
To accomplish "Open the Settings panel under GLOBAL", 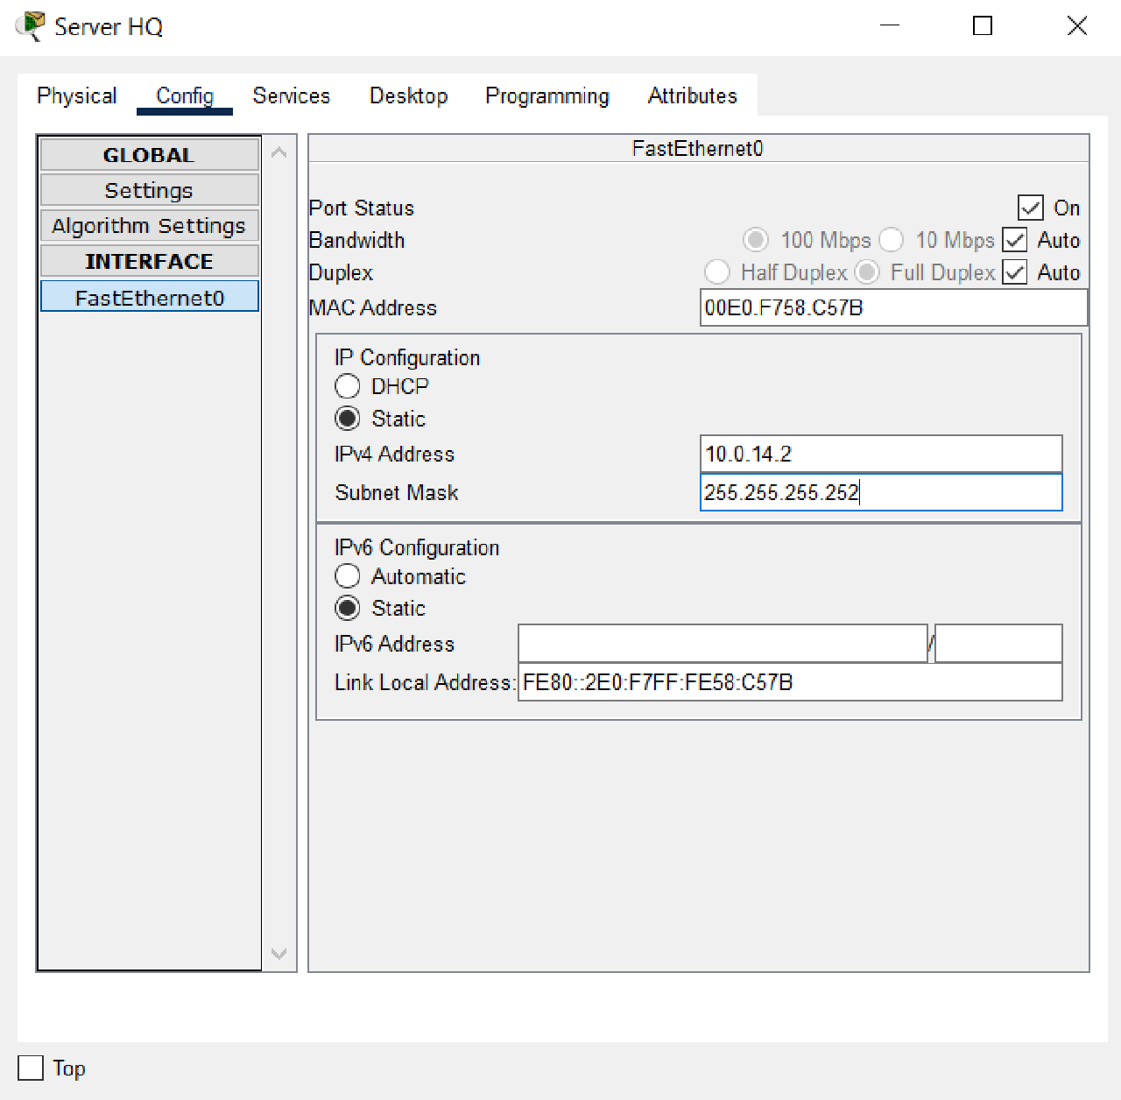I will point(149,189).
